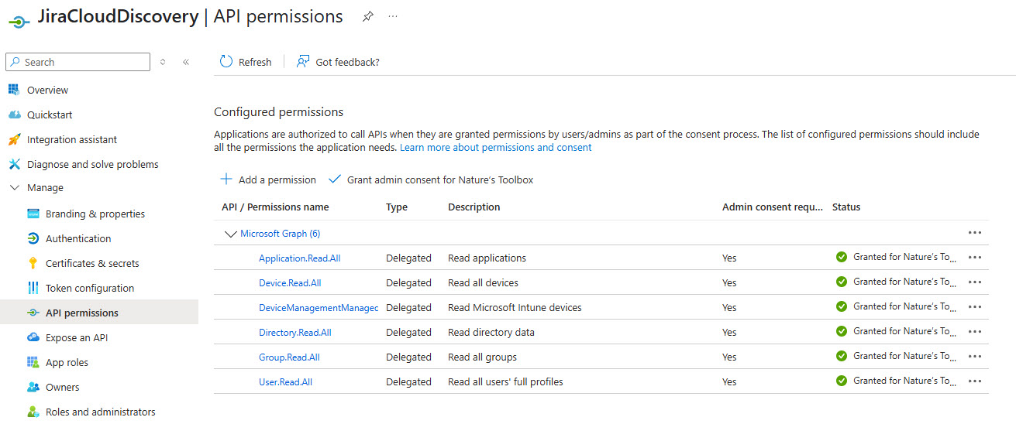Open Roles and administrators
The image size is (1016, 424).
[x=99, y=412]
